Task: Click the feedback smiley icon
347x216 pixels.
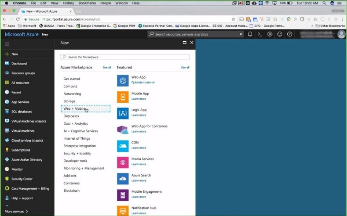Action: [280, 34]
